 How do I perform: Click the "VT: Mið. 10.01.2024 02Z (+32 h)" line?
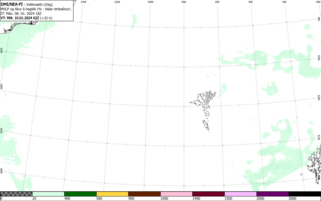tap(26, 18)
